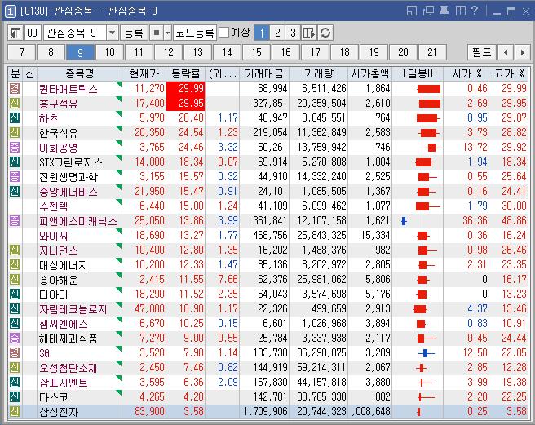535x425 pixels.
Task: Click the window layout icon in title bar
Action: click(x=412, y=11)
